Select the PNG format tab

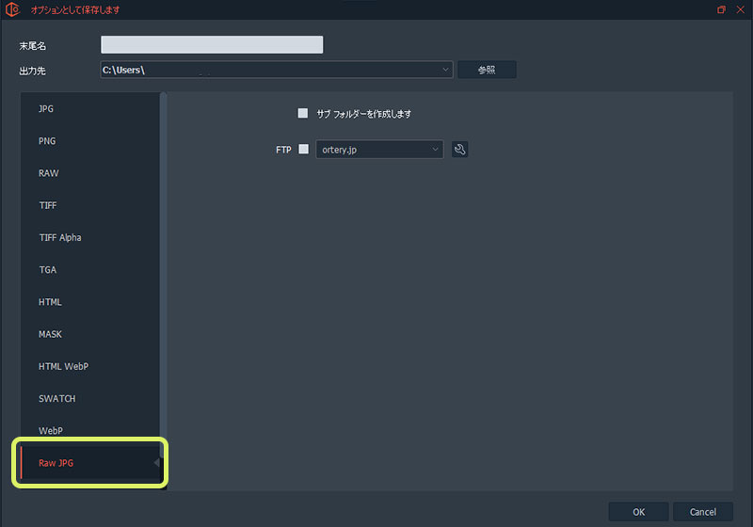tap(47, 141)
